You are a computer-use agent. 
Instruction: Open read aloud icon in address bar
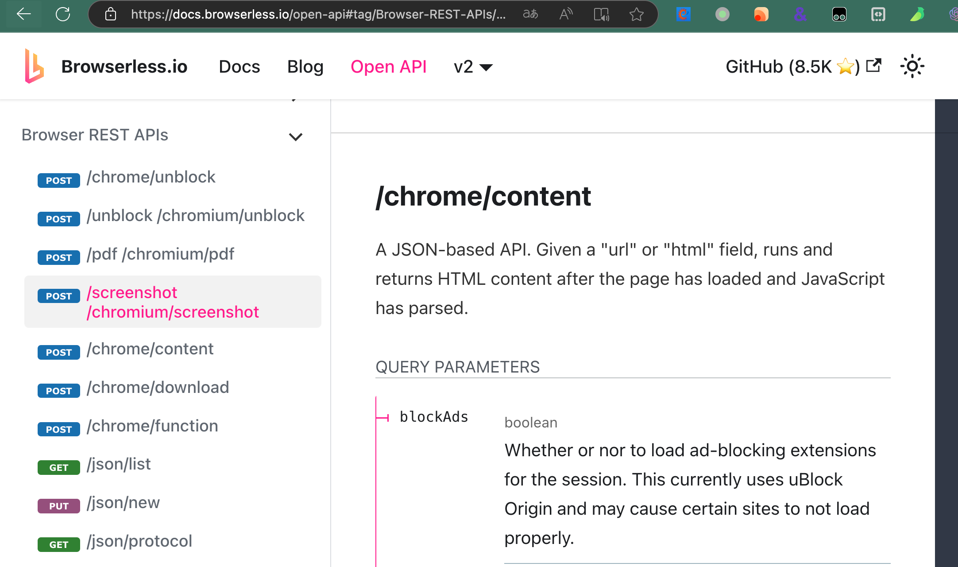(566, 14)
